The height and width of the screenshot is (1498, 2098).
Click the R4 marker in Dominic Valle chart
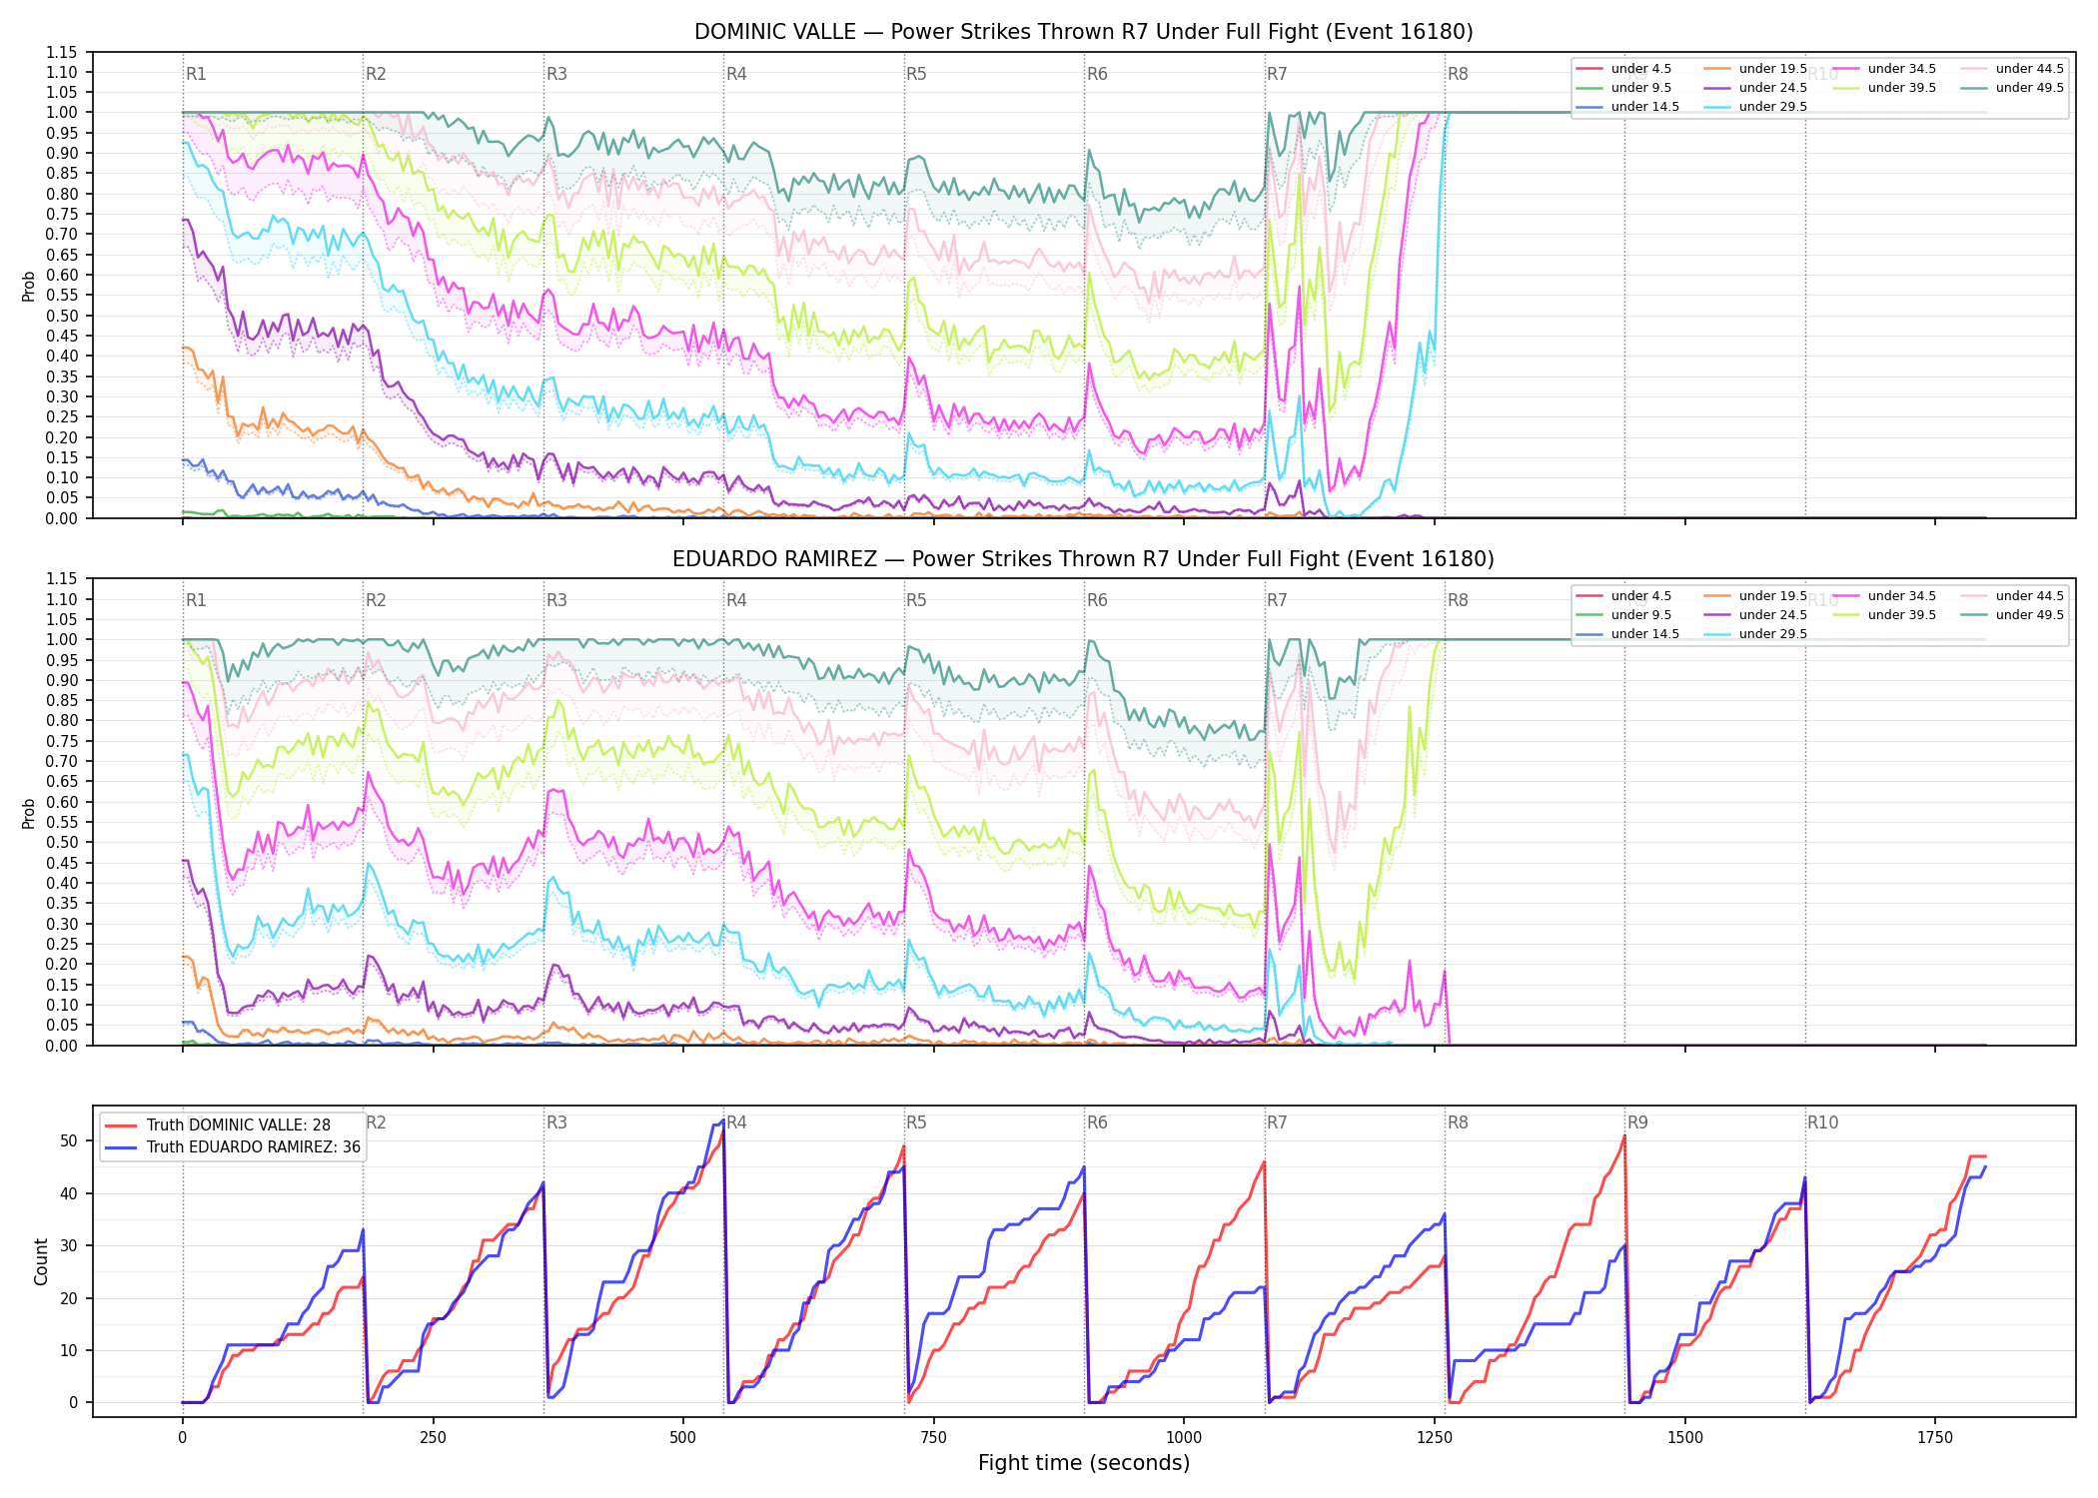point(736,74)
